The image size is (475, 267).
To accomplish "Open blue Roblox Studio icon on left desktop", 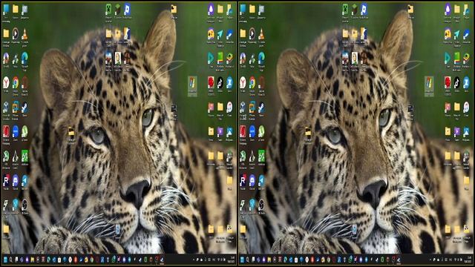I will click(x=127, y=10).
